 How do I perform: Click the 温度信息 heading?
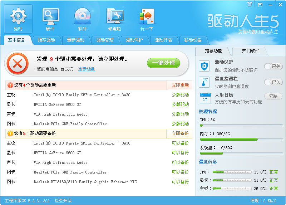[208, 162]
